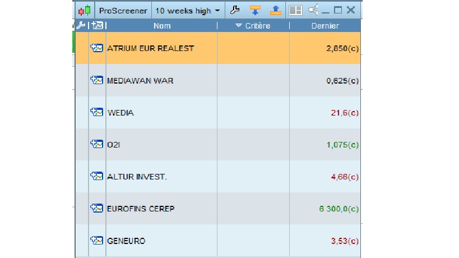Screen dimensions: 459x258
Task: Select the WEDIA name
Action: [x=120, y=113]
